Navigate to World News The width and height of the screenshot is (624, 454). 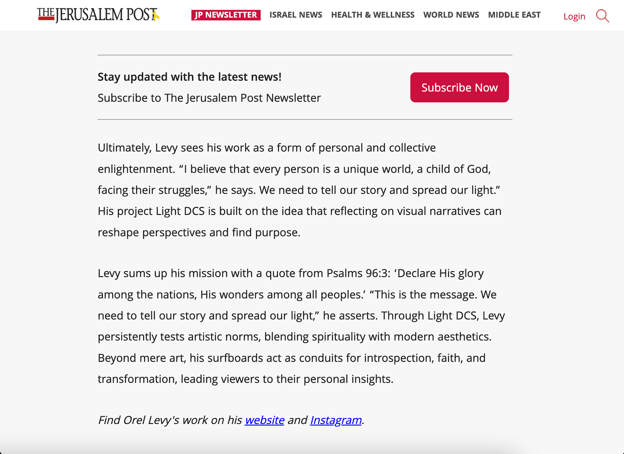pyautogui.click(x=451, y=15)
